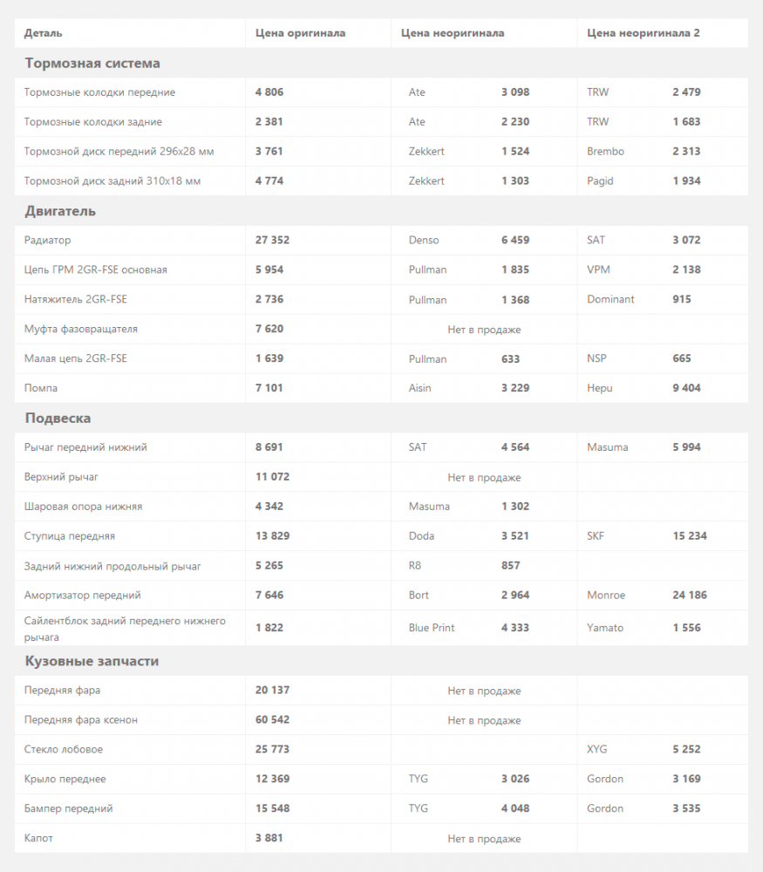This screenshot has width=763, height=872.
Task: Click the "Деталь" column header
Action: 43,33
